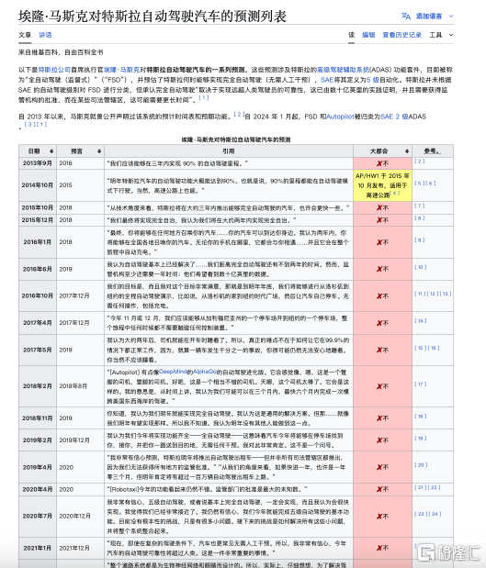Open reference [23] in 2020年7月 row
Viewport: 486px width, 568px height.
click(x=421, y=514)
